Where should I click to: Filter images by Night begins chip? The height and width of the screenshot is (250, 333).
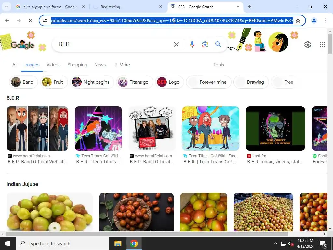tap(92, 82)
